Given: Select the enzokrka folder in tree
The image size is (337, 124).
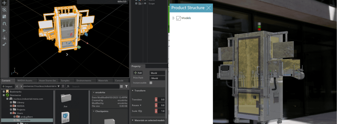Looking at the screenshot, I should tap(25, 120).
